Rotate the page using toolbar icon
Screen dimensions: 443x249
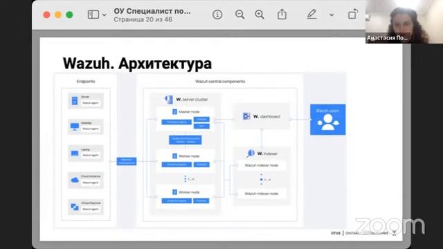coord(352,14)
